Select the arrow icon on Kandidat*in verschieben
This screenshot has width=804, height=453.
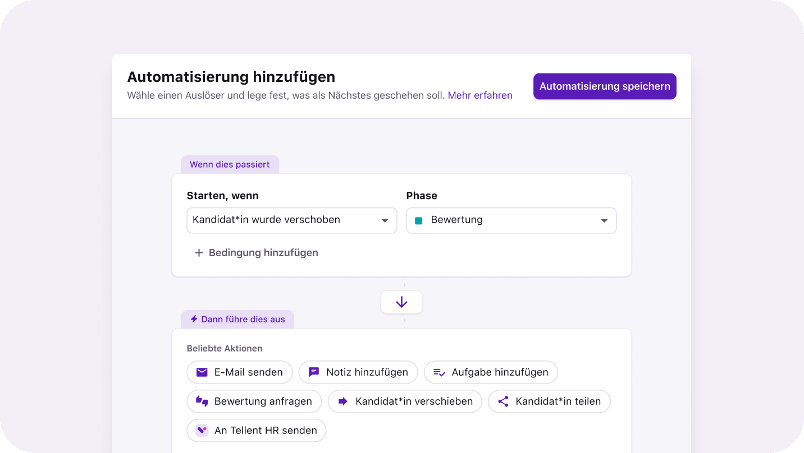coord(343,401)
